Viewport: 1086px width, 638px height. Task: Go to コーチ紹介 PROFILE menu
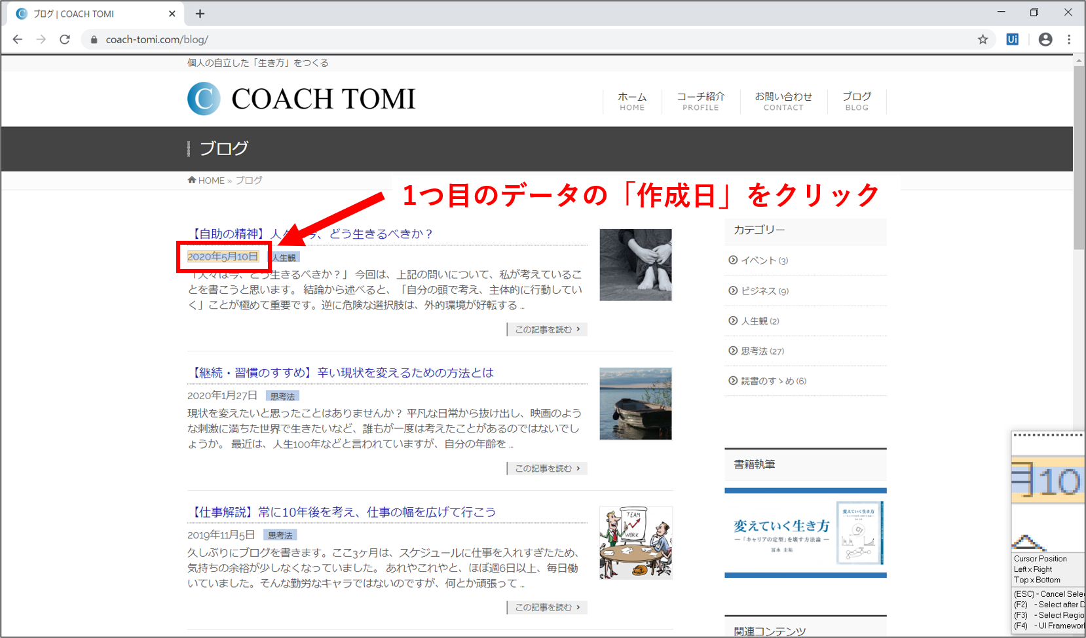(x=700, y=101)
